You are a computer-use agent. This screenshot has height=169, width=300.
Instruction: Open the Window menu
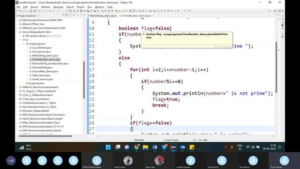click(99, 7)
